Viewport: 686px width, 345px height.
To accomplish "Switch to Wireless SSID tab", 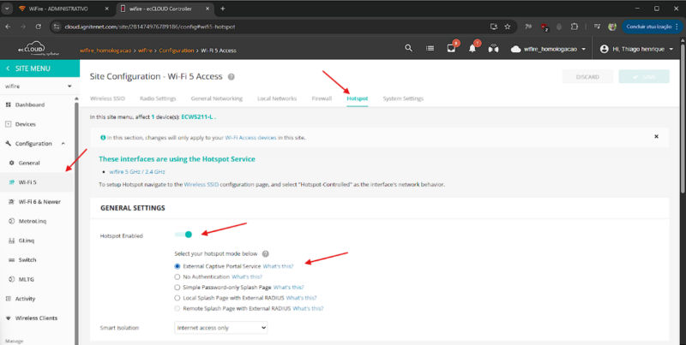I will coord(107,98).
